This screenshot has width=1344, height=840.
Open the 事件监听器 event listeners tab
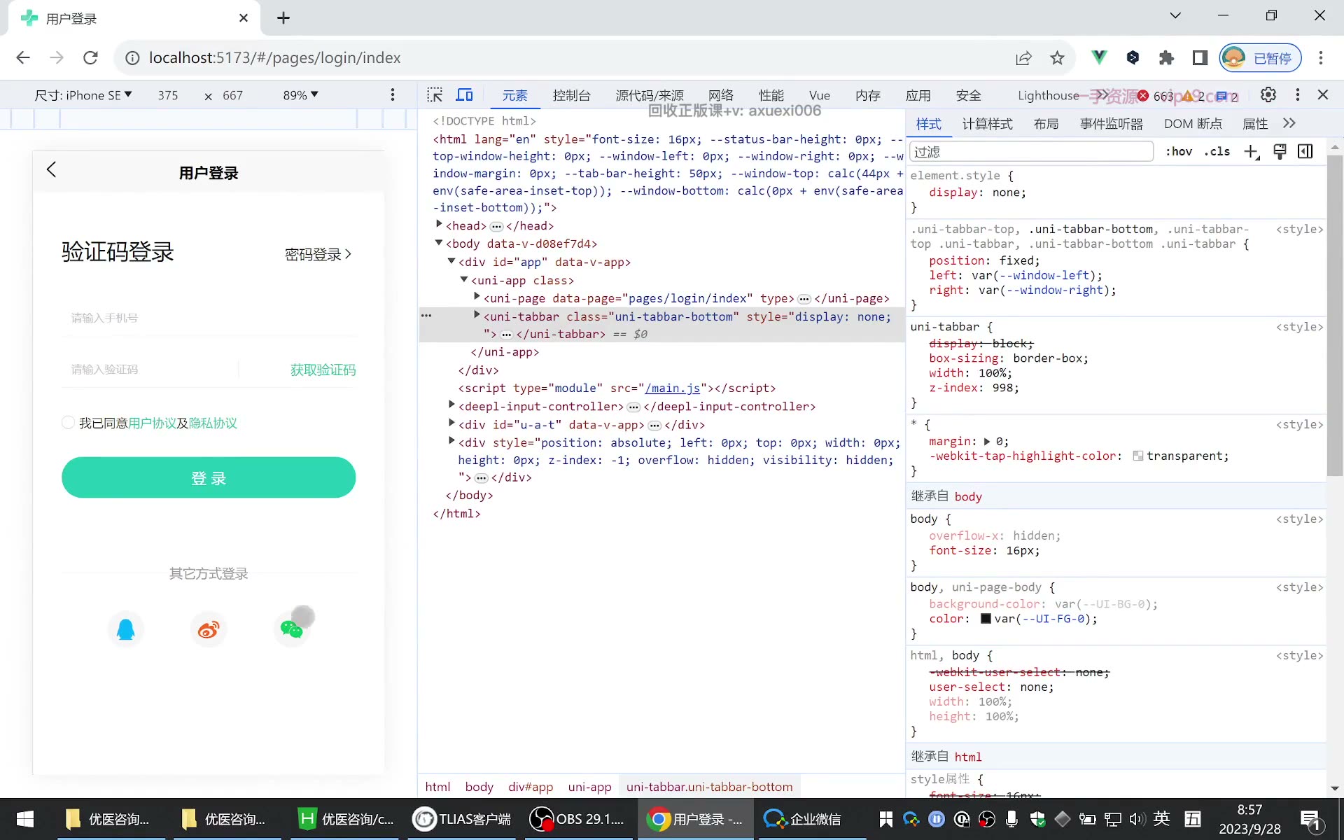coord(1111,124)
